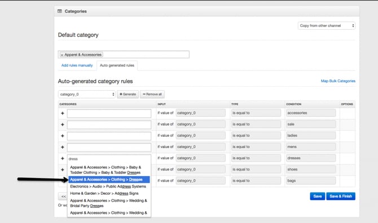Click the category input for the mens rule

point(109,147)
